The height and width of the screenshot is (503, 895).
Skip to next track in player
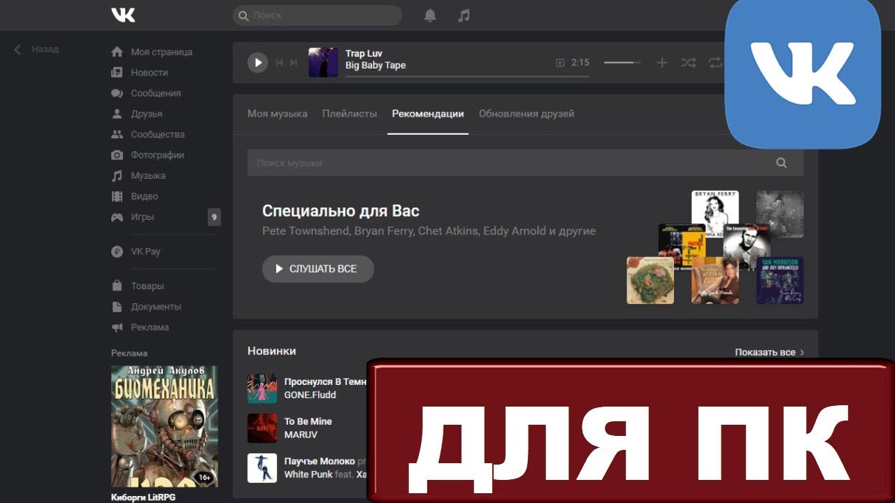294,62
